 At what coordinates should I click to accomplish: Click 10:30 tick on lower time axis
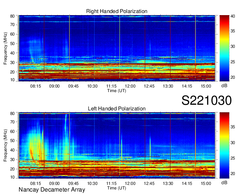pyautogui.click(x=92, y=183)
